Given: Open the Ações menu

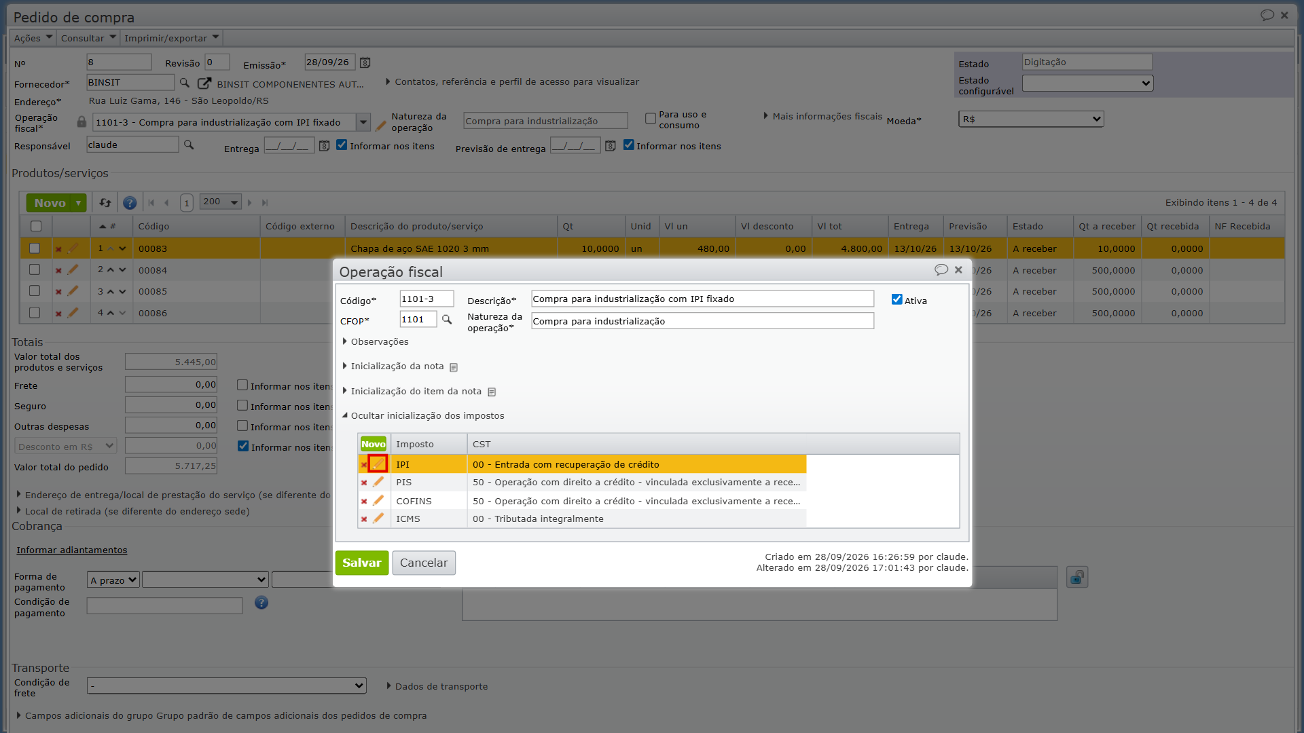Looking at the screenshot, I should point(33,38).
